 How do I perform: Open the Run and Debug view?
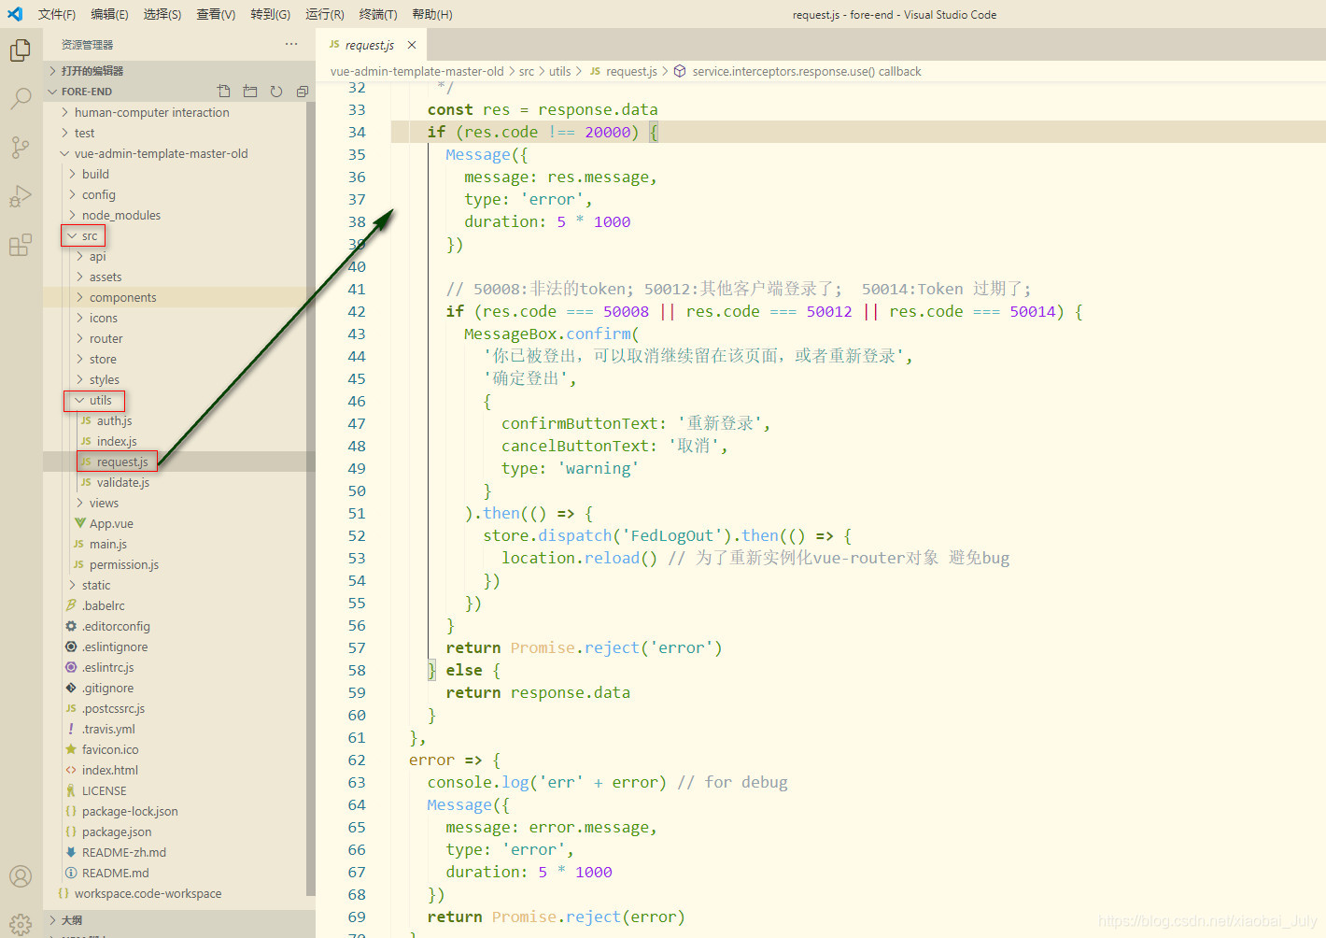[x=21, y=196]
